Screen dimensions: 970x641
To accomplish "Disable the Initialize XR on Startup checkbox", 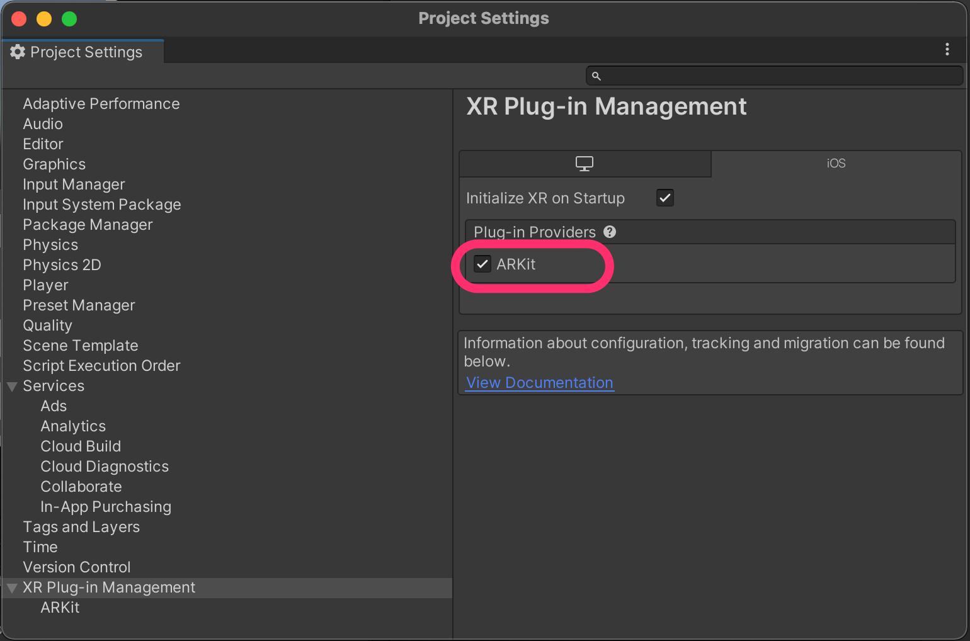I will tap(665, 198).
